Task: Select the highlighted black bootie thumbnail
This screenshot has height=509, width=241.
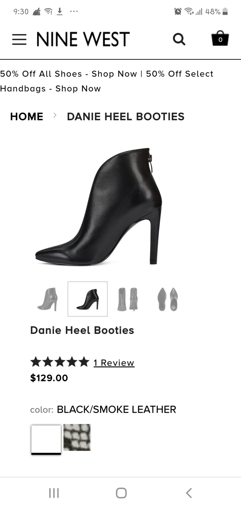Action: (87, 299)
